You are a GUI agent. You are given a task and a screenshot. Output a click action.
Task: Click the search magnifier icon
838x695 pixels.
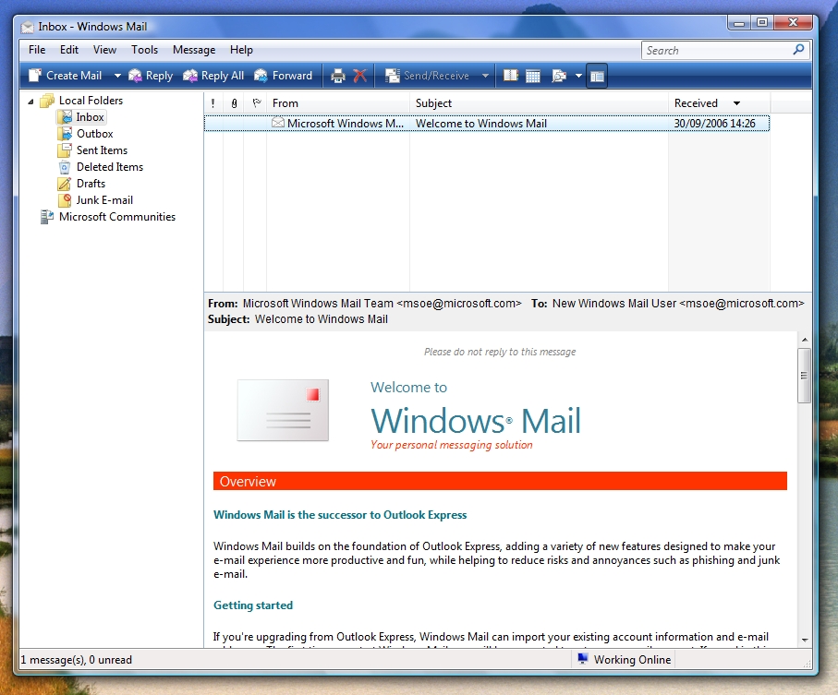(x=799, y=50)
